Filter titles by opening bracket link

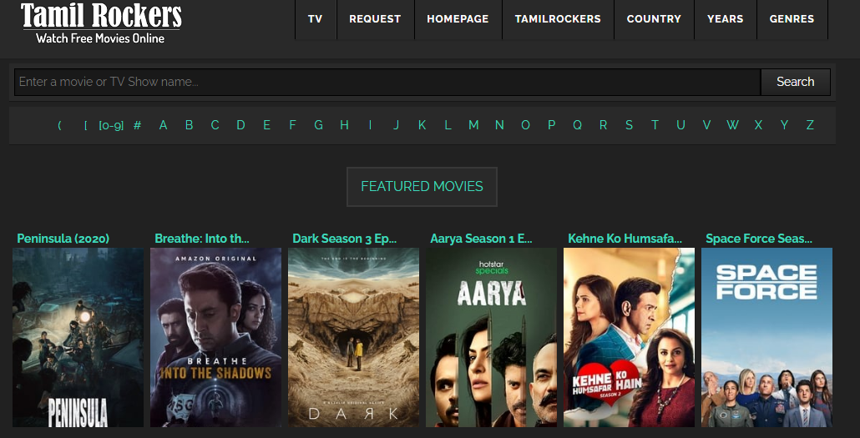pyautogui.click(x=85, y=125)
